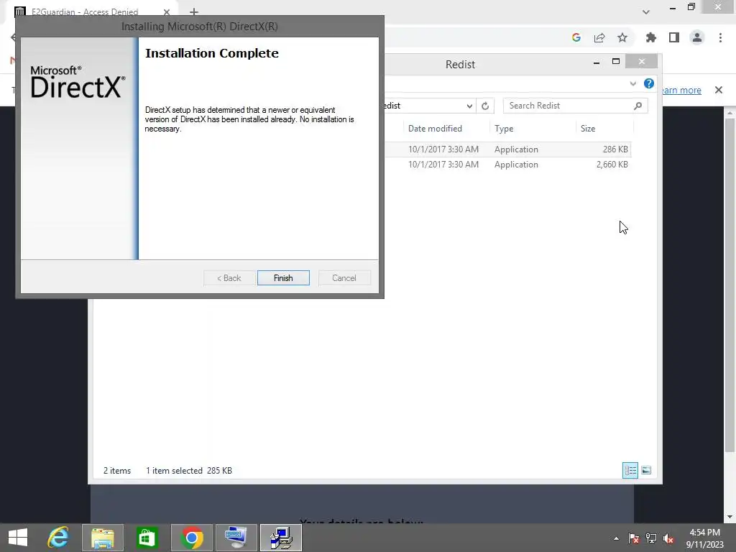736x552 pixels.
Task: Click the Cancel button in DirectX installer
Action: click(344, 278)
